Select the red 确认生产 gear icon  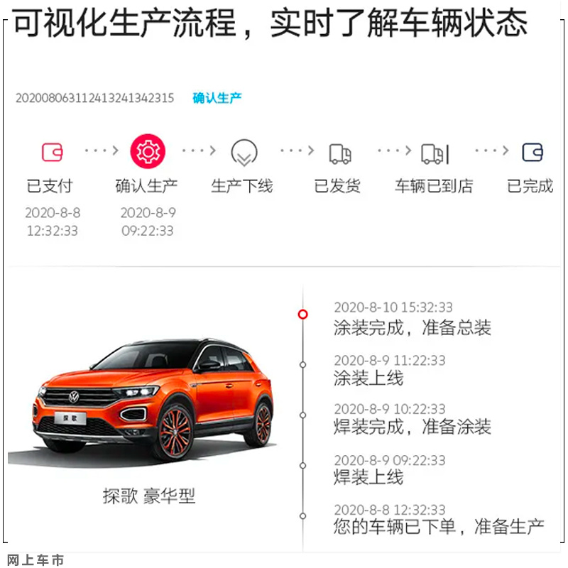pos(148,151)
